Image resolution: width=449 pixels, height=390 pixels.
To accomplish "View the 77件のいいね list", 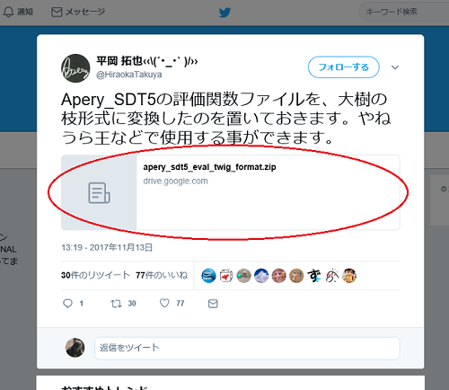I will tap(162, 275).
